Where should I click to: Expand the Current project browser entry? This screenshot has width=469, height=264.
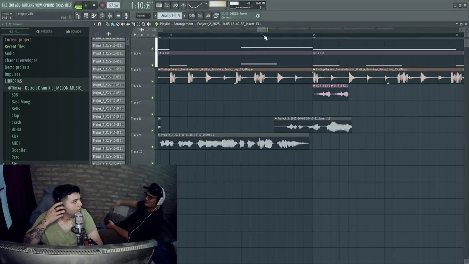[x=18, y=40]
